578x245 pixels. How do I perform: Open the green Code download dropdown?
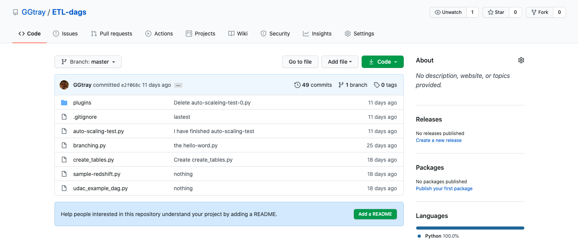click(x=382, y=62)
